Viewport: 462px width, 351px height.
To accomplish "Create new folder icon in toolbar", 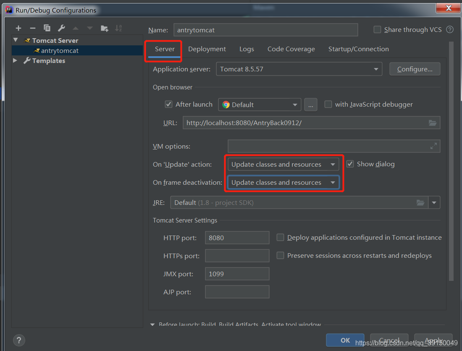I will tap(104, 28).
